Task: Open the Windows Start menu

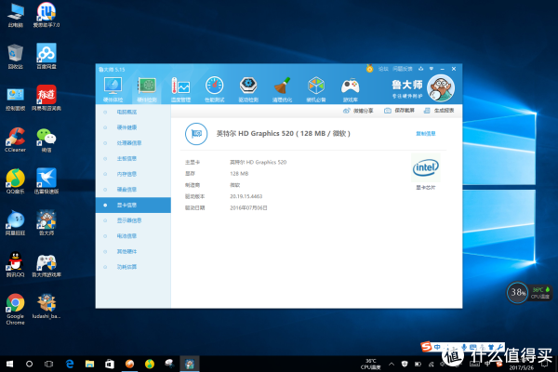Action: (9, 364)
